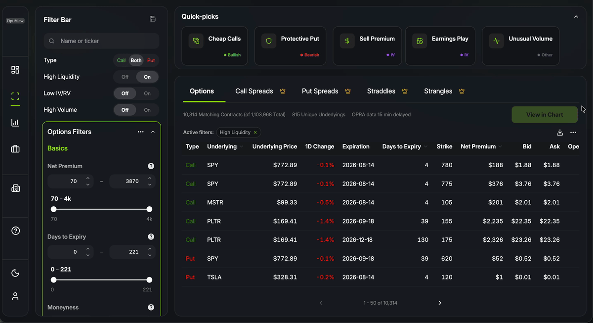Screen dimensions: 593x323
Task: Turn High Liquidity On
Action: 147,77
